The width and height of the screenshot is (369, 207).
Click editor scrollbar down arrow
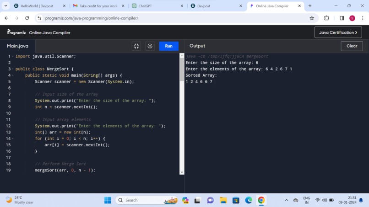[182, 172]
